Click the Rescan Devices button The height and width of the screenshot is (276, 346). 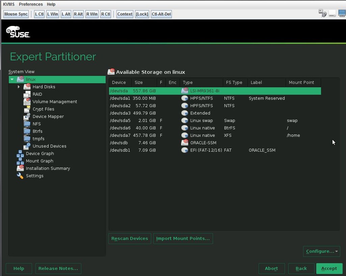point(130,238)
